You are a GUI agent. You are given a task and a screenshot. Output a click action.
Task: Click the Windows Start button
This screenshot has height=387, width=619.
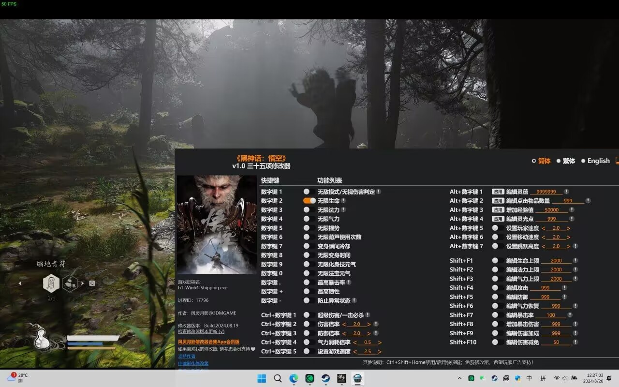[262, 378]
